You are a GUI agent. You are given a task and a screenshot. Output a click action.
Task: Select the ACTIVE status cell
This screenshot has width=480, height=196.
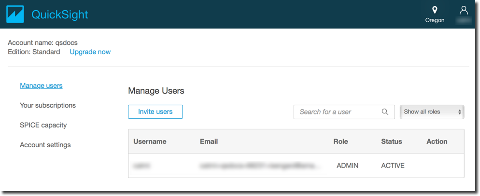pos(393,166)
